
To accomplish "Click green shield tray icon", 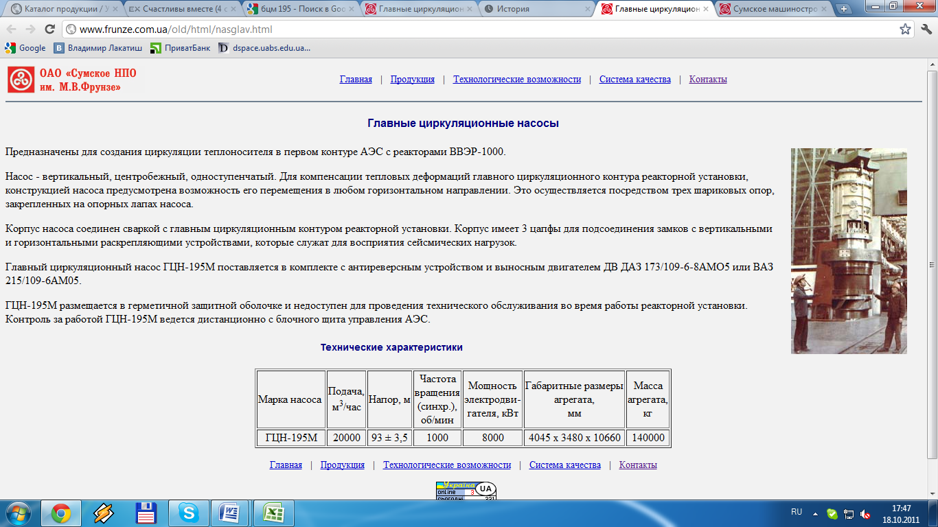I will click(x=832, y=513).
